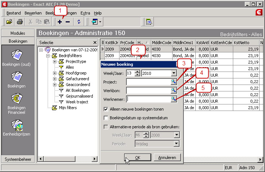
Task: Enable Alternatieve periode als bron gebruiken
Action: tap(106, 127)
